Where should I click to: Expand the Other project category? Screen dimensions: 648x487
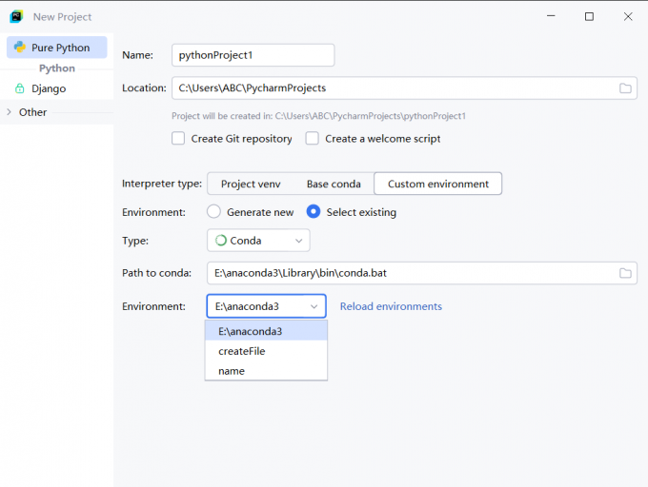coord(10,112)
